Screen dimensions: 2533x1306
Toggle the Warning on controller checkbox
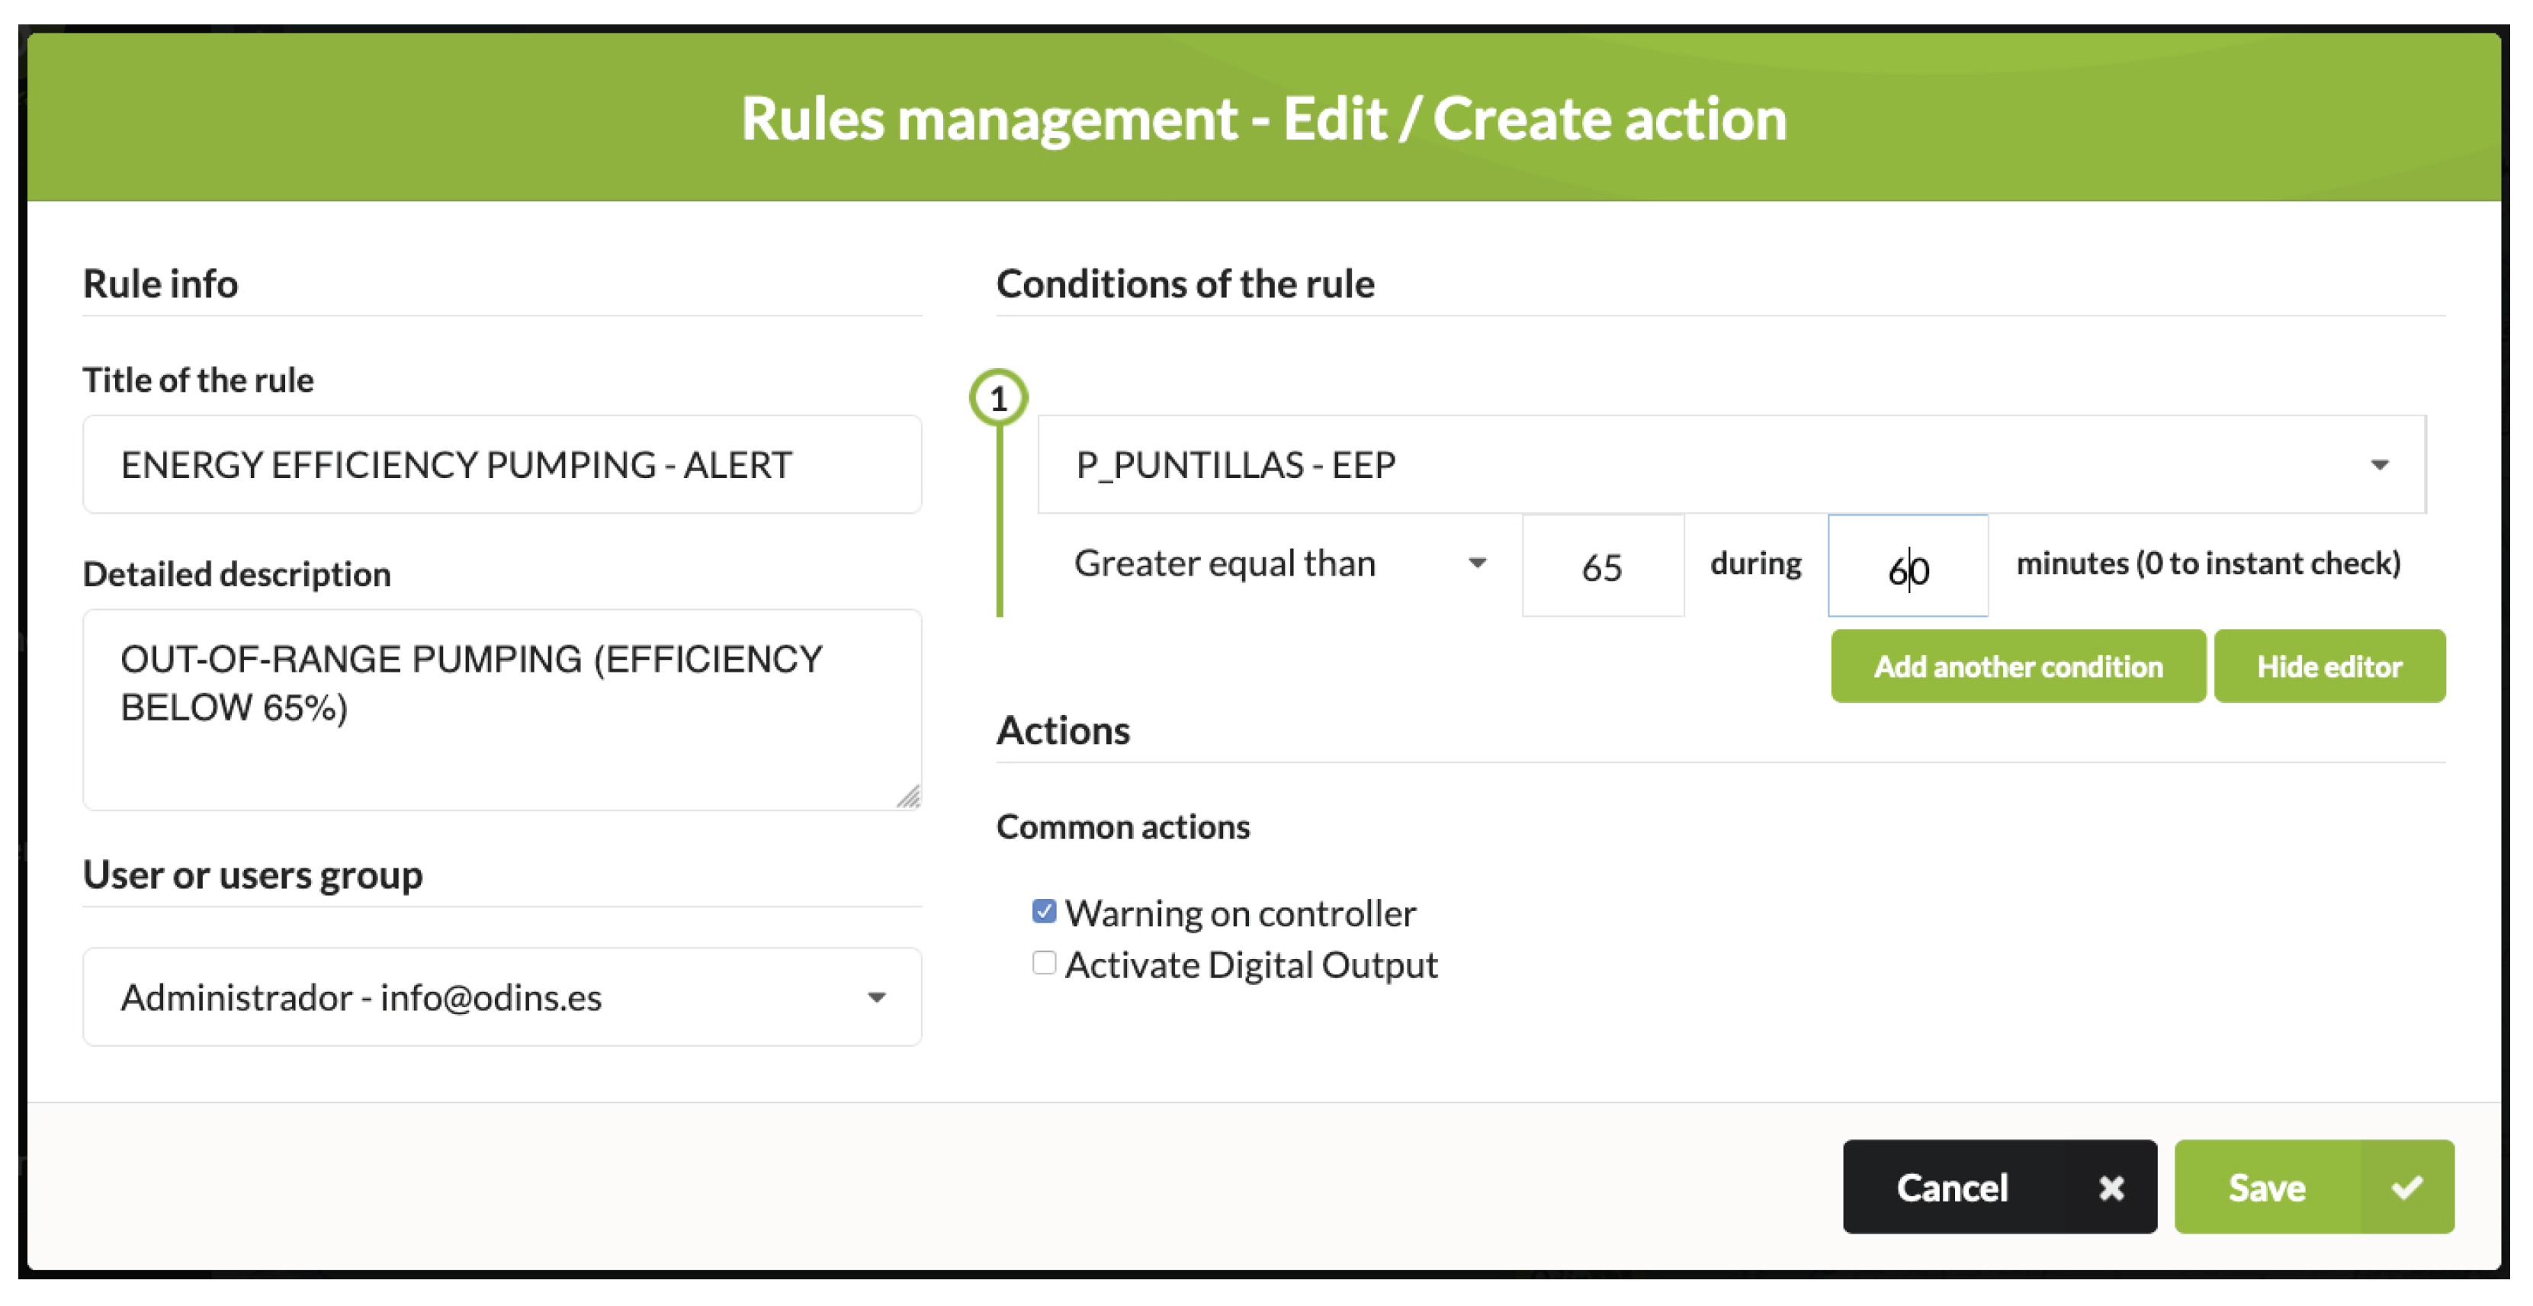click(1045, 912)
